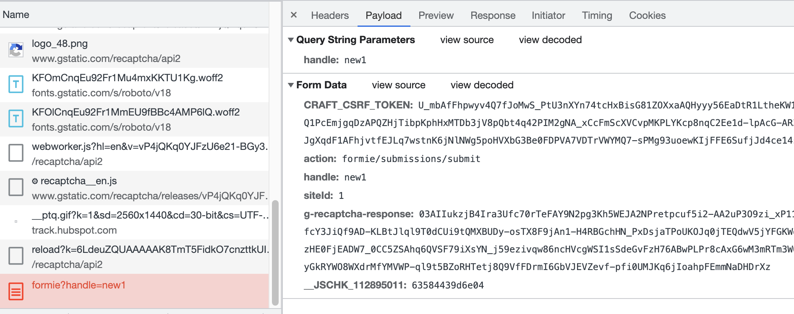Viewport: 794px width, 314px height.
Task: Click the font icon for KFOlCnqEu92Fr1MmEU9fBBc4AMP6lQ.woff2
Action: click(16, 119)
